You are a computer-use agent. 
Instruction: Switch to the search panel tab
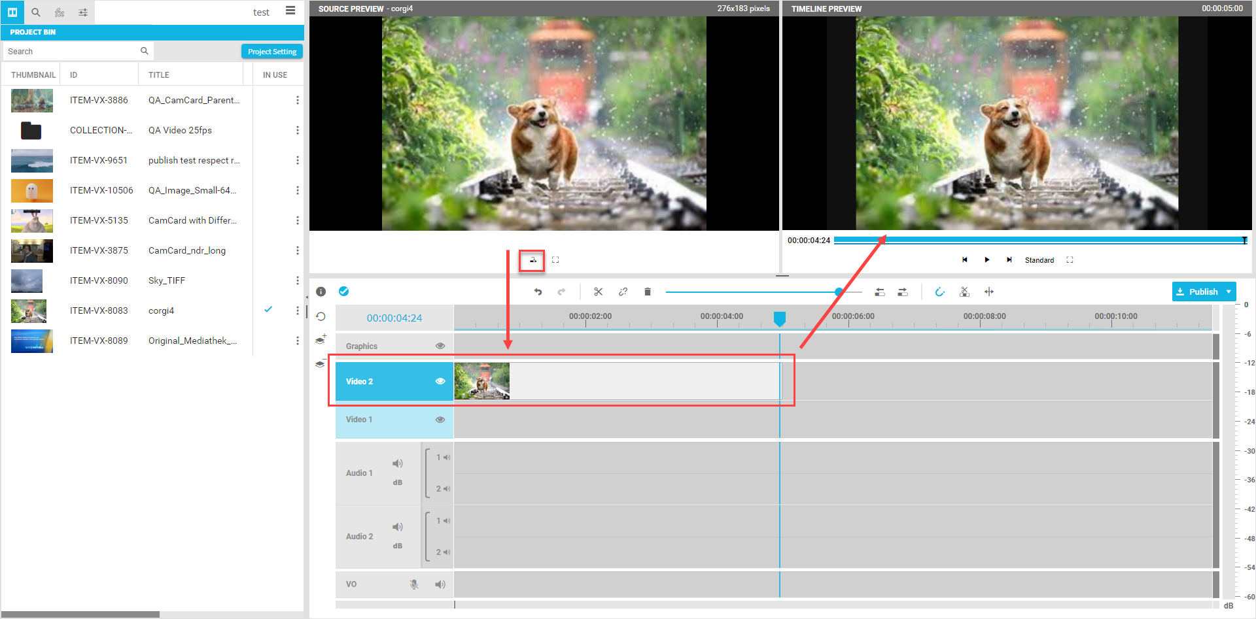36,12
